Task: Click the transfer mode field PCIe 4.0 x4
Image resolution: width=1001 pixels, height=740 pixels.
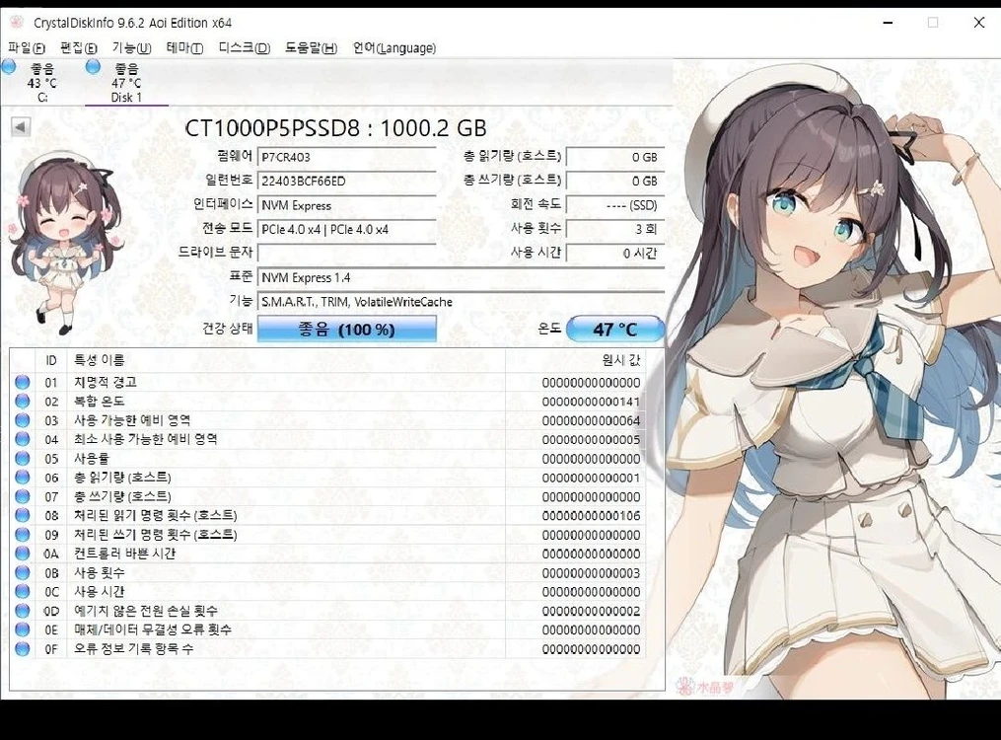Action: [346, 229]
